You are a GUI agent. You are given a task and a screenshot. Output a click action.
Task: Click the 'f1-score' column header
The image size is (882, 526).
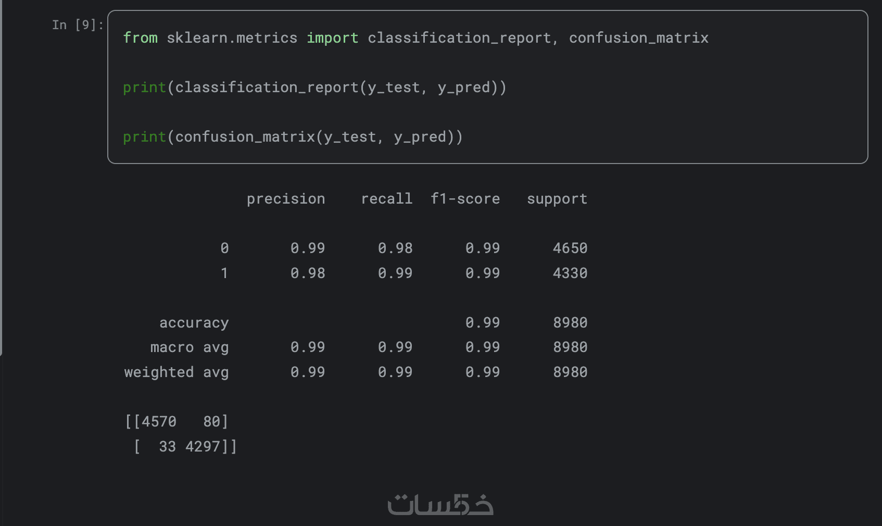465,199
